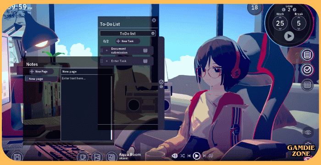Image resolution: width=321 pixels, height=165 pixels.
Task: Click the 09:59 PM clock
Action: 19,7
